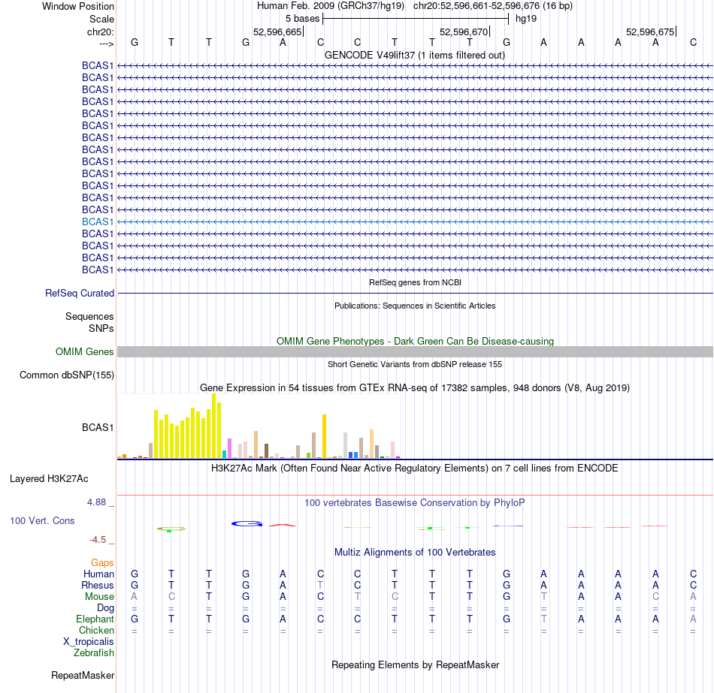
Task: Open 100 vertebrates Basewise Conservation by PhyloP
Action: coord(414,503)
